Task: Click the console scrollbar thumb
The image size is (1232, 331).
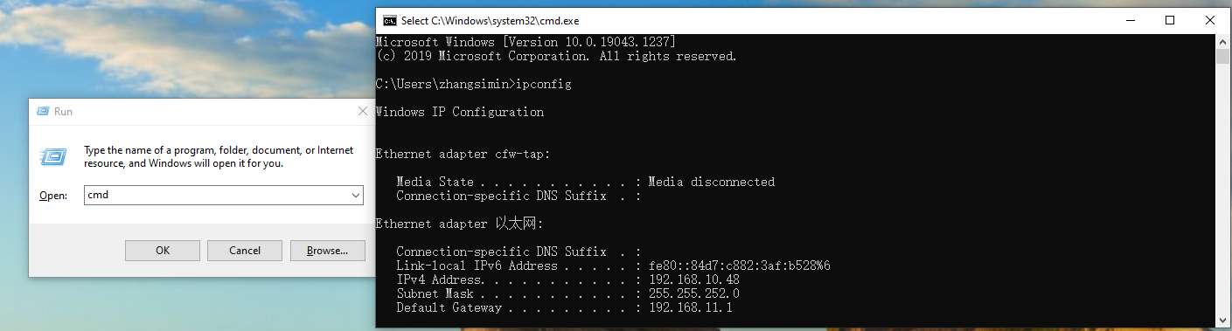Action: [x=1222, y=57]
